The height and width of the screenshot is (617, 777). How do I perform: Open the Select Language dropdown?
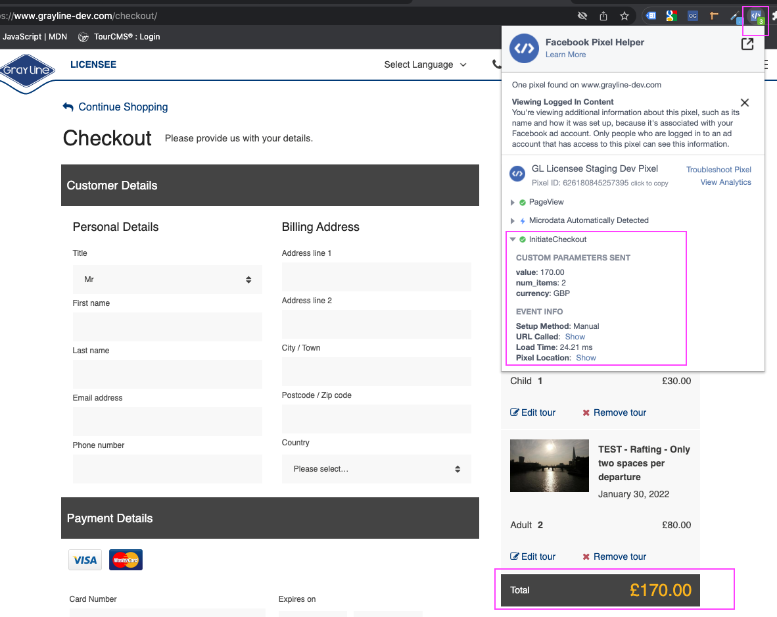(425, 64)
